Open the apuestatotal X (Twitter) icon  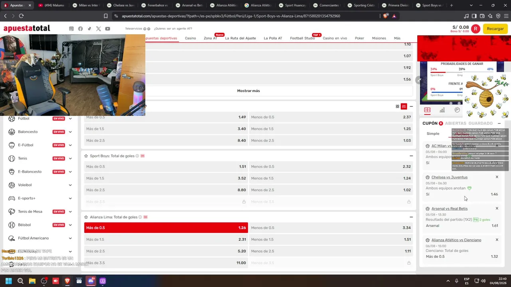99,29
